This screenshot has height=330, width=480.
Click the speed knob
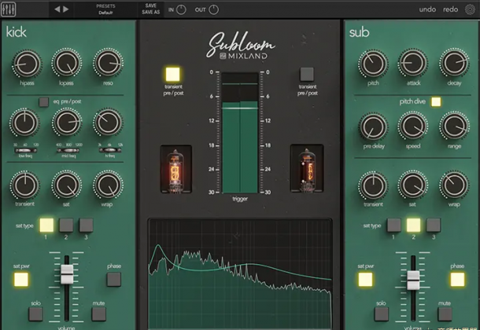[413, 126]
